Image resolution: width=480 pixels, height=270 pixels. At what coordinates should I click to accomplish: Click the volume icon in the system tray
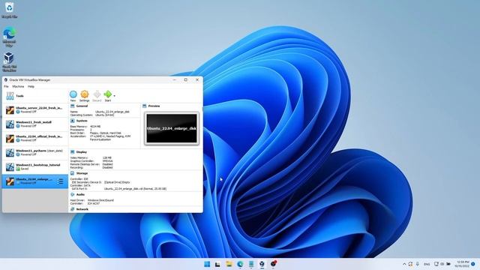click(442, 264)
